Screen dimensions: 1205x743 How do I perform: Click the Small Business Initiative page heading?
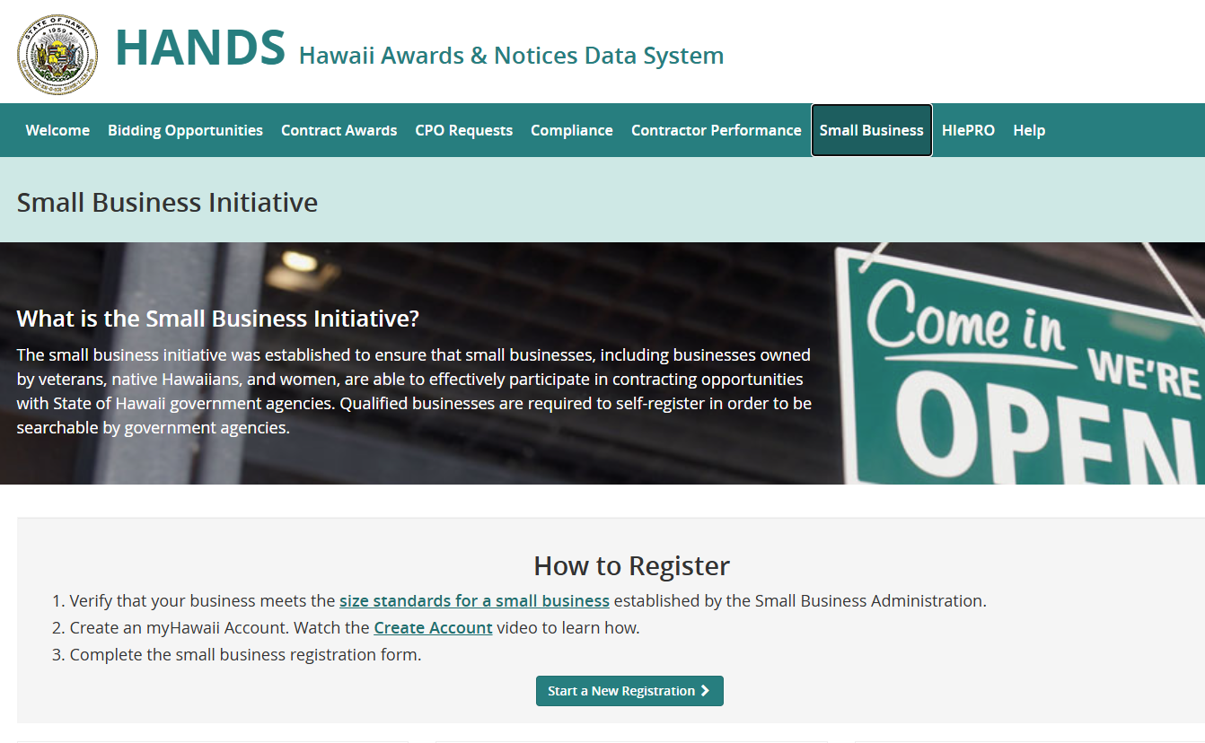point(167,202)
